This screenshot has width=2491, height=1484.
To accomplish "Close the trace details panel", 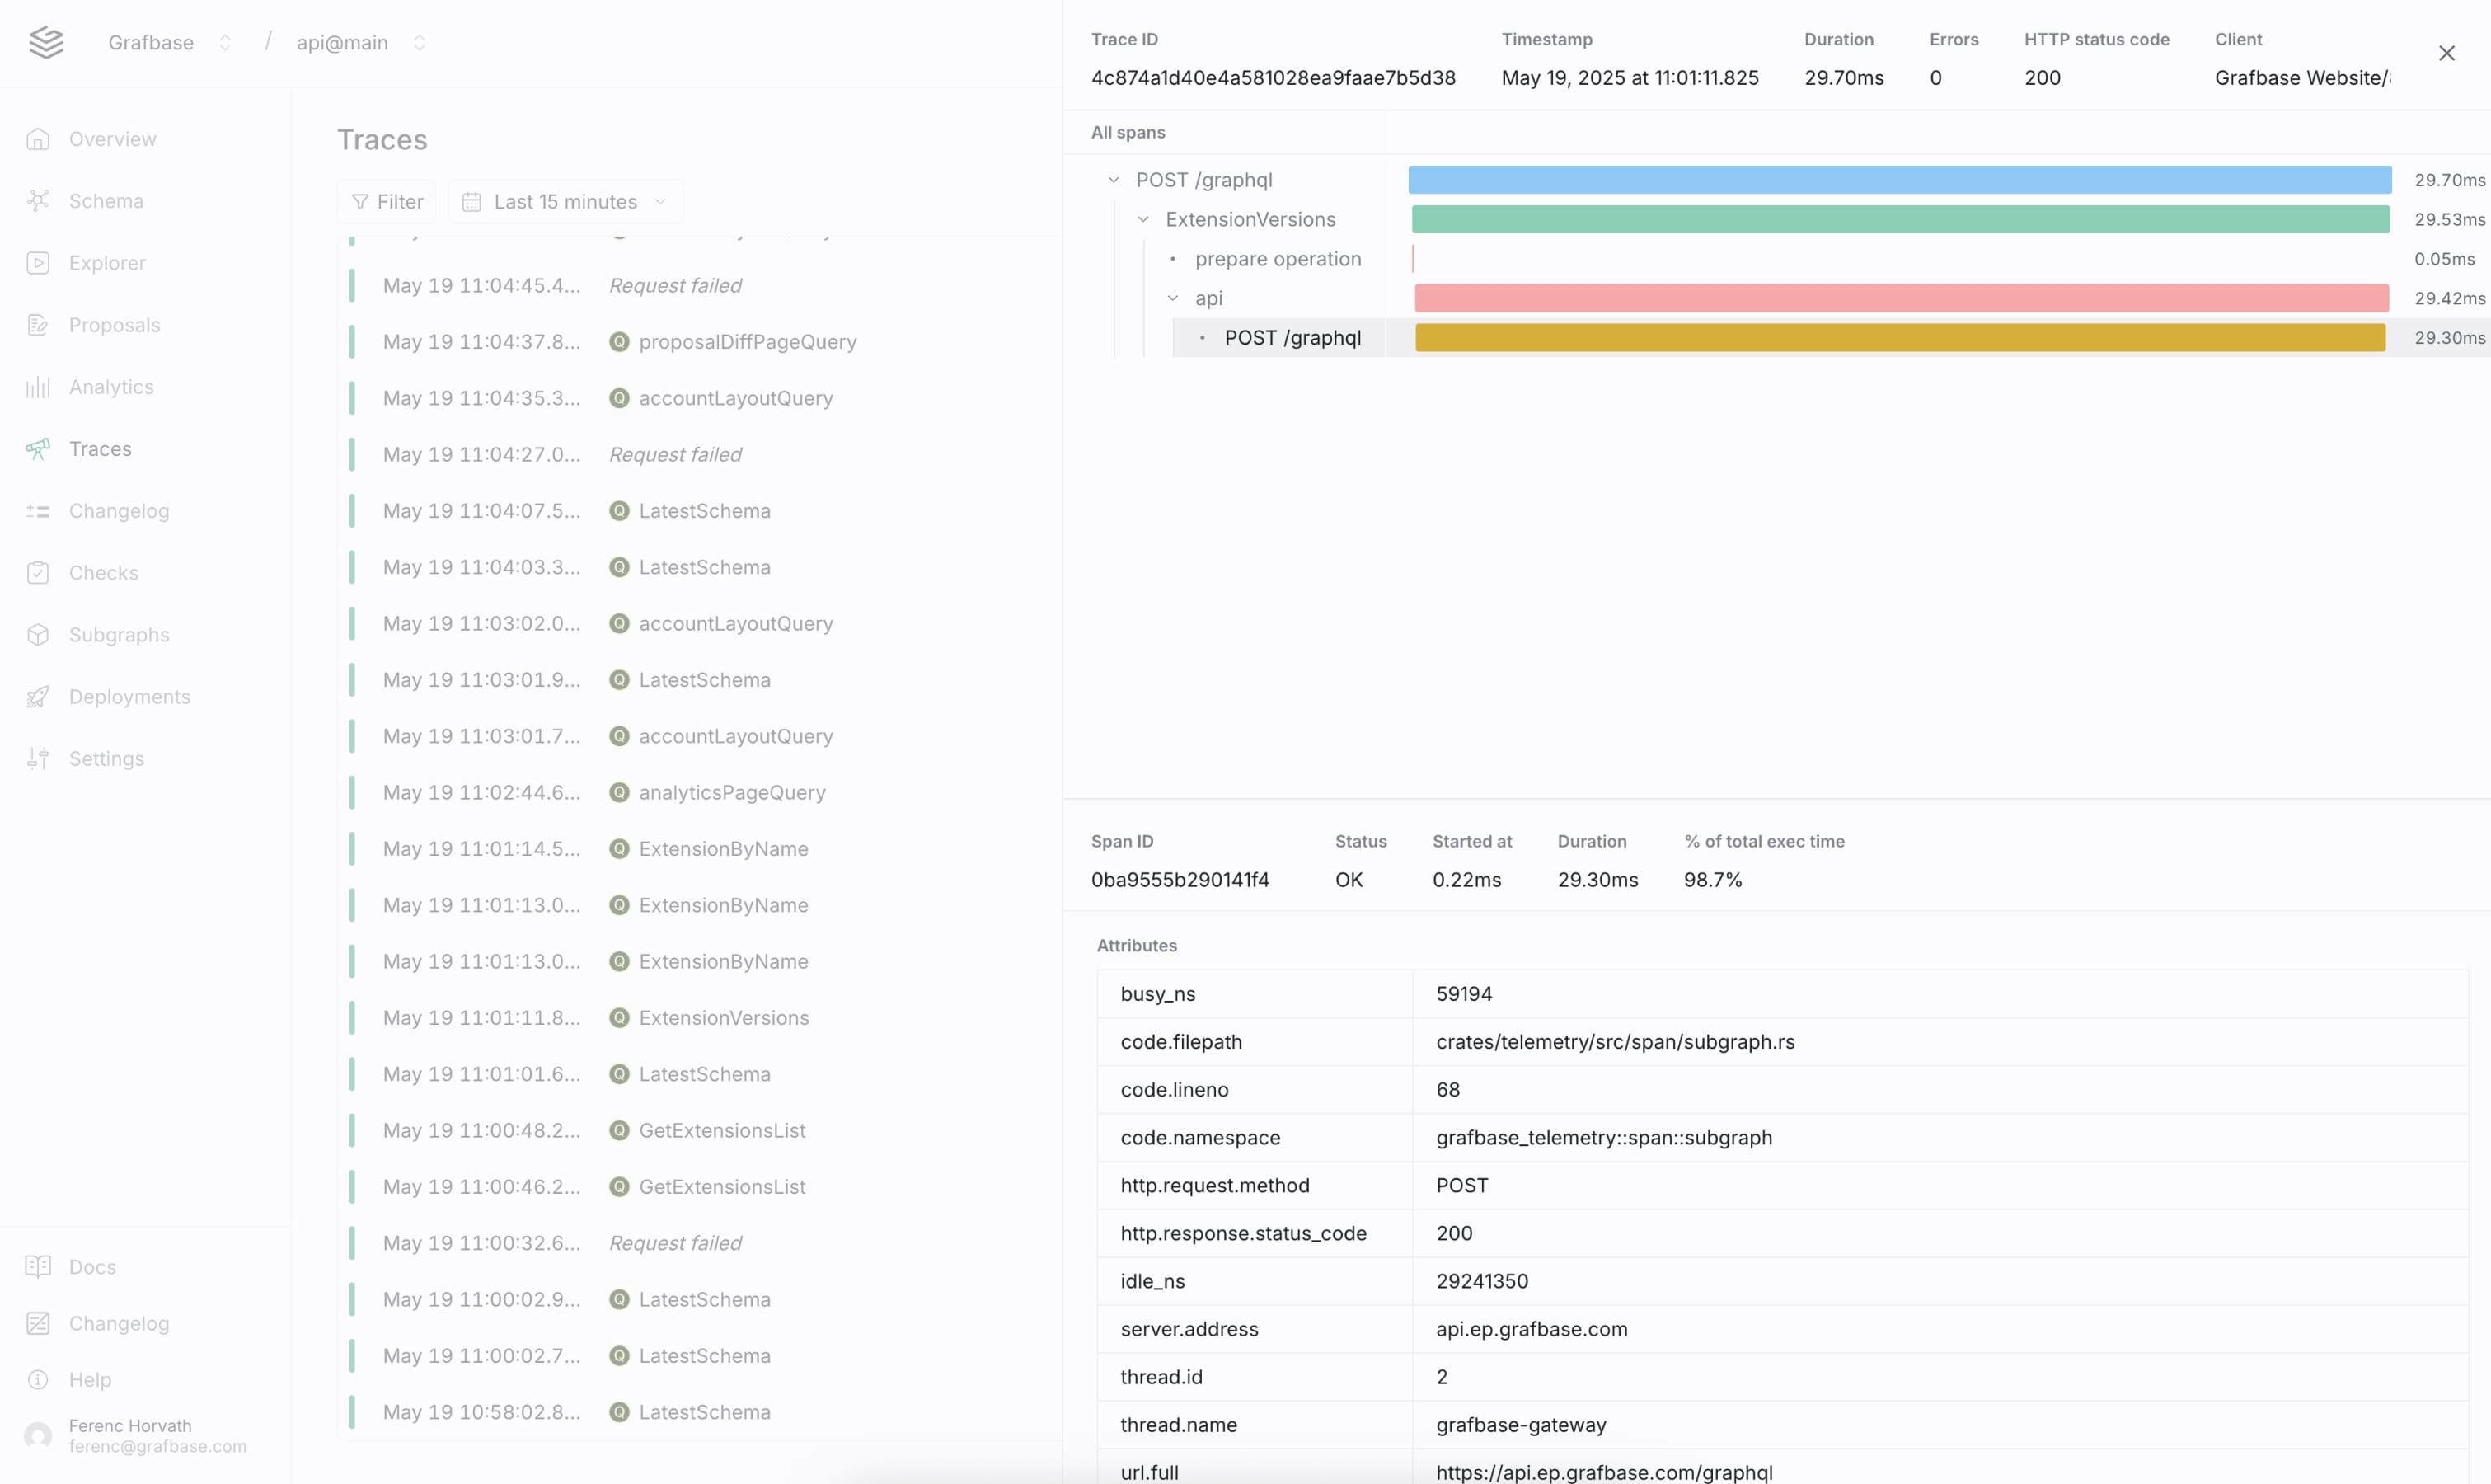I will 2446,53.
